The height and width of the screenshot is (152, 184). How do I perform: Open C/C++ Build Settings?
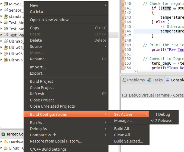tap(66, 149)
